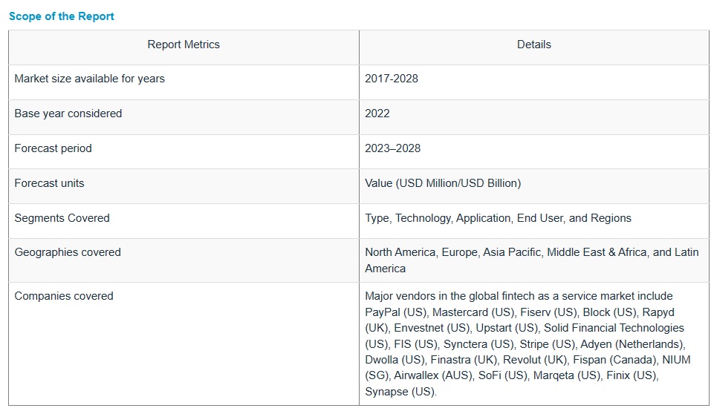Select the 'Geographies covered' row label
The image size is (714, 411).
[x=67, y=252]
